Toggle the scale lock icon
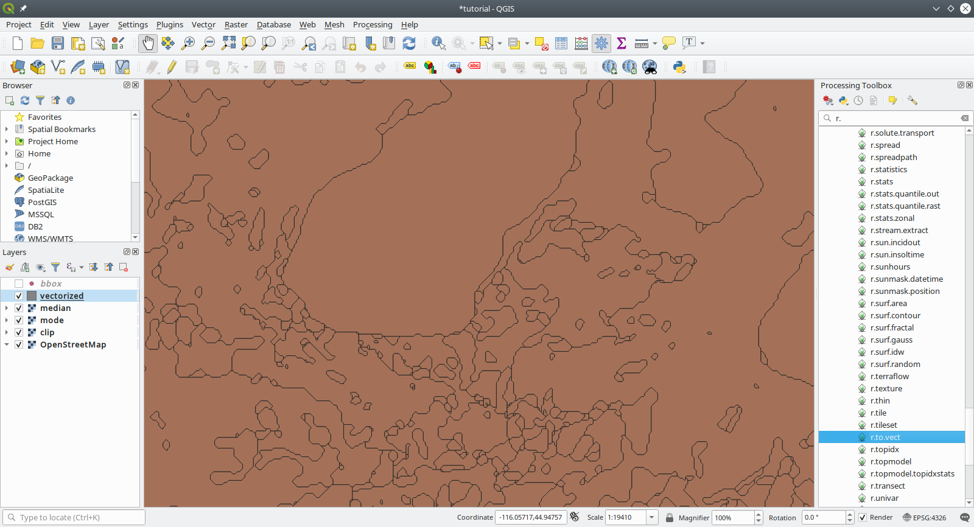Image resolution: width=974 pixels, height=527 pixels. [x=670, y=517]
